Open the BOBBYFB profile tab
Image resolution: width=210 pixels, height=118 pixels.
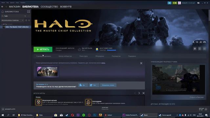(x=66, y=7)
